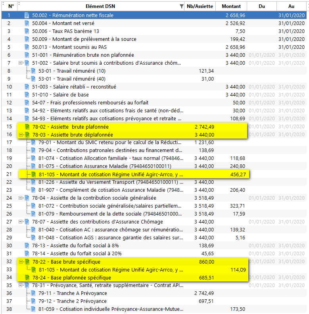Click icon of 50.009 Montant de prélèvement

(x=27, y=39)
